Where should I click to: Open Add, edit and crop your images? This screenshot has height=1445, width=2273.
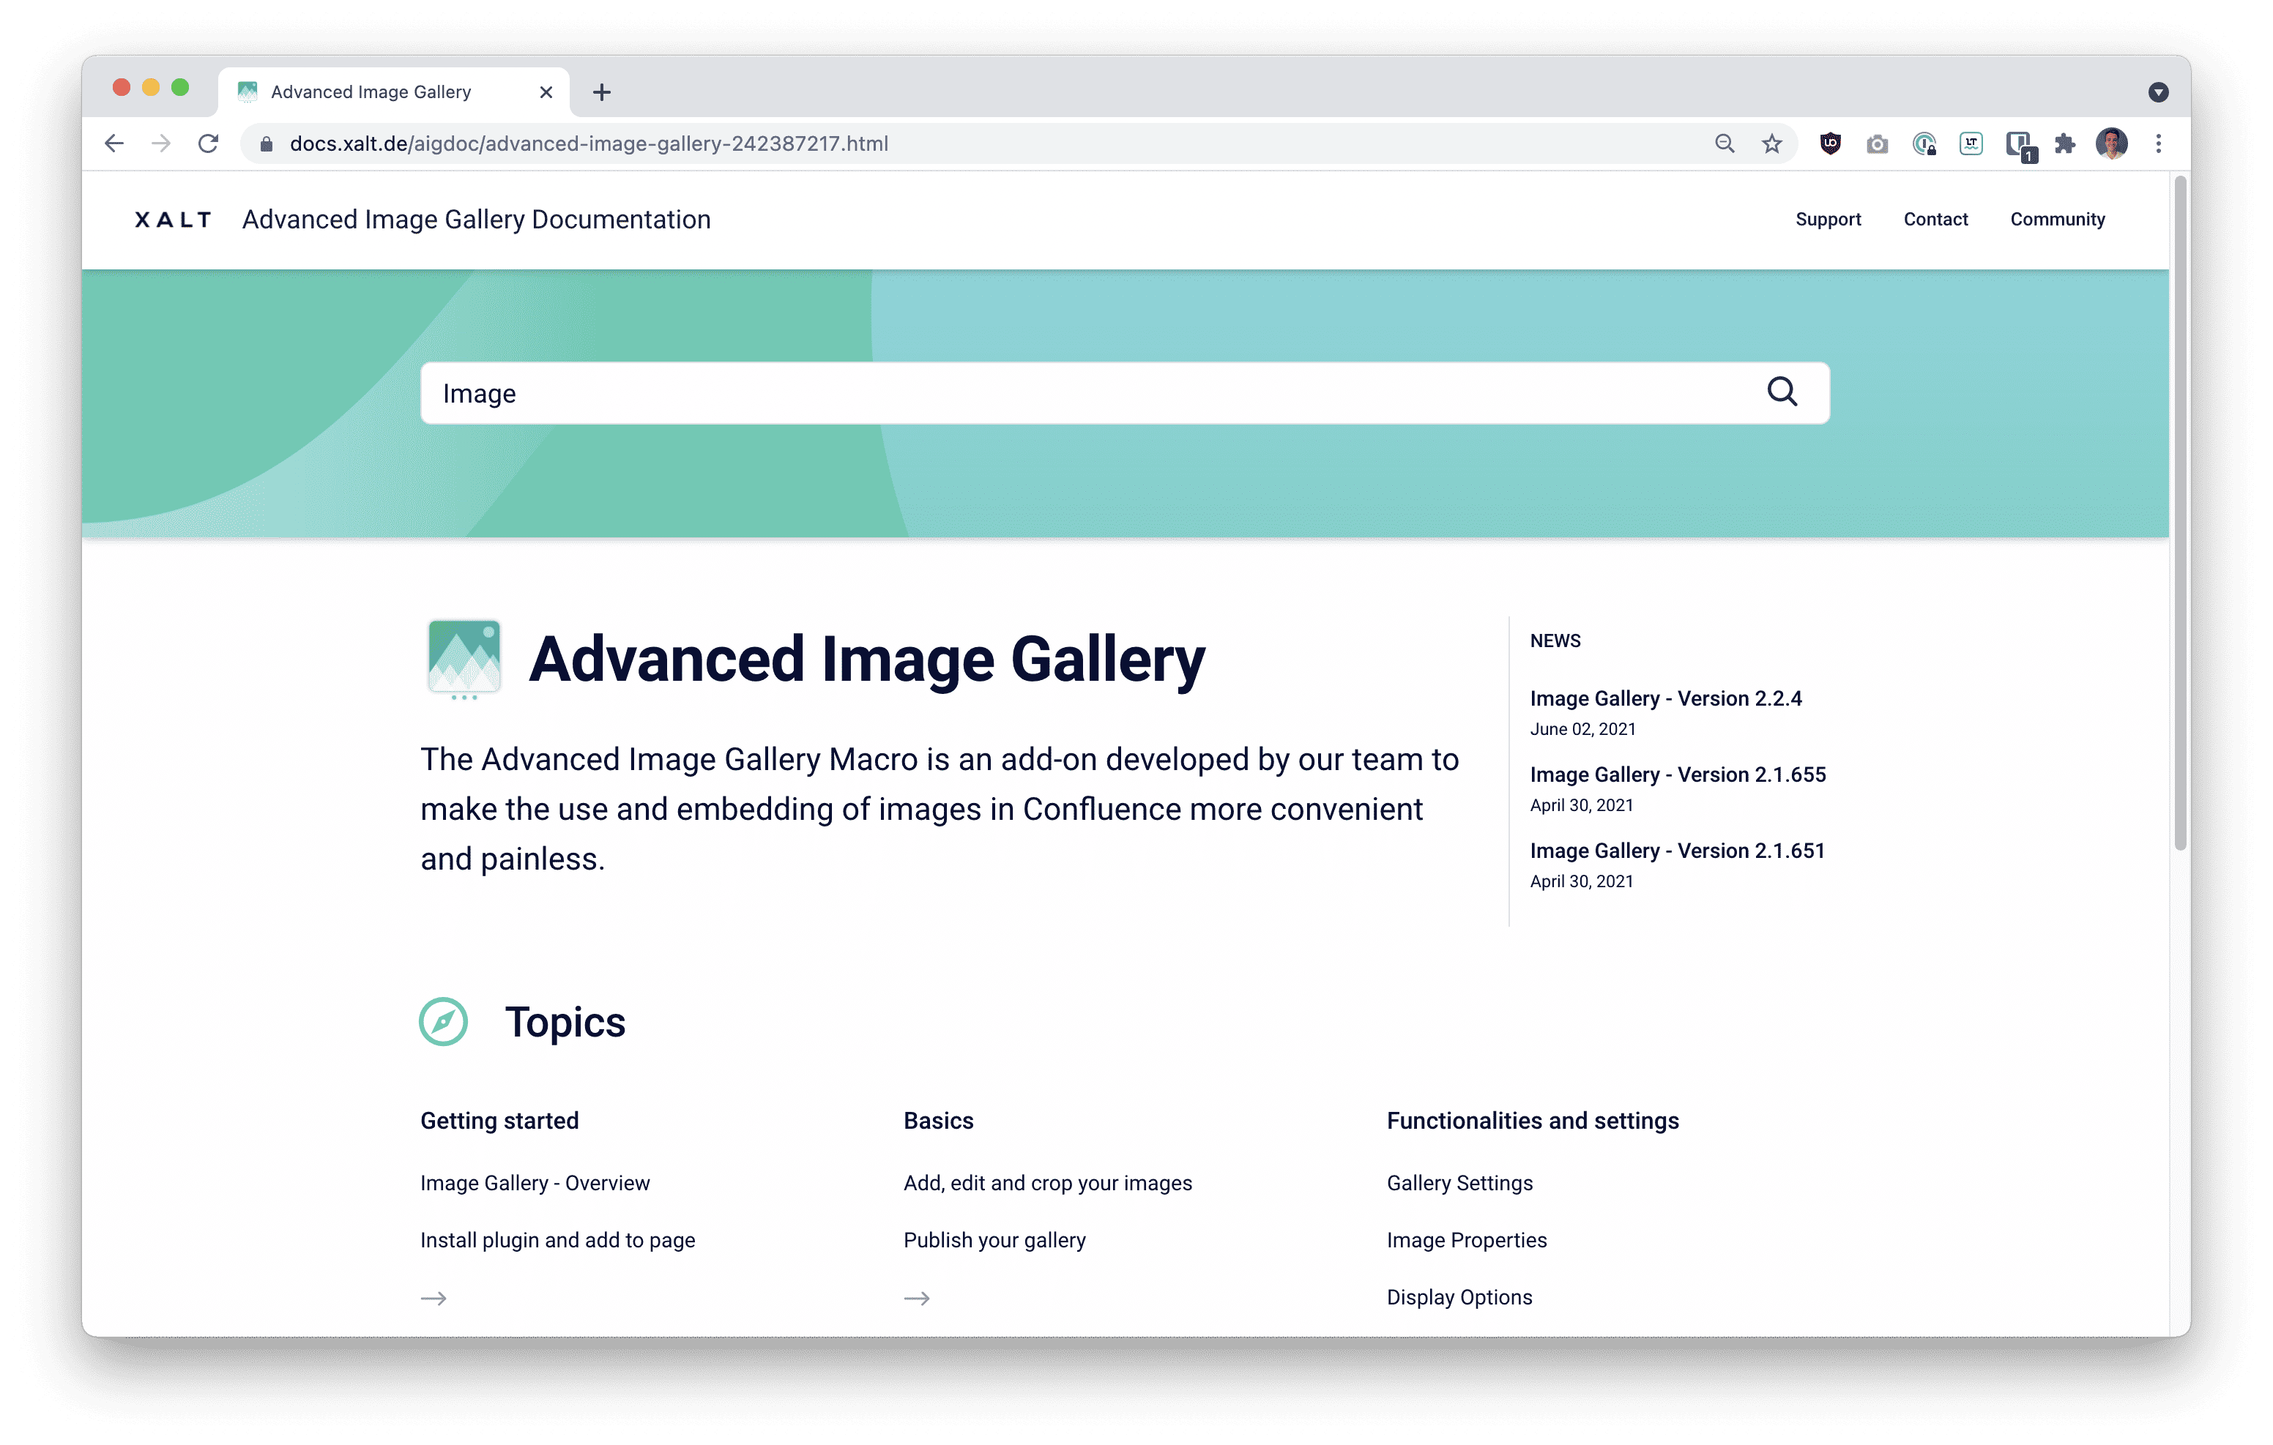pos(1047,1183)
